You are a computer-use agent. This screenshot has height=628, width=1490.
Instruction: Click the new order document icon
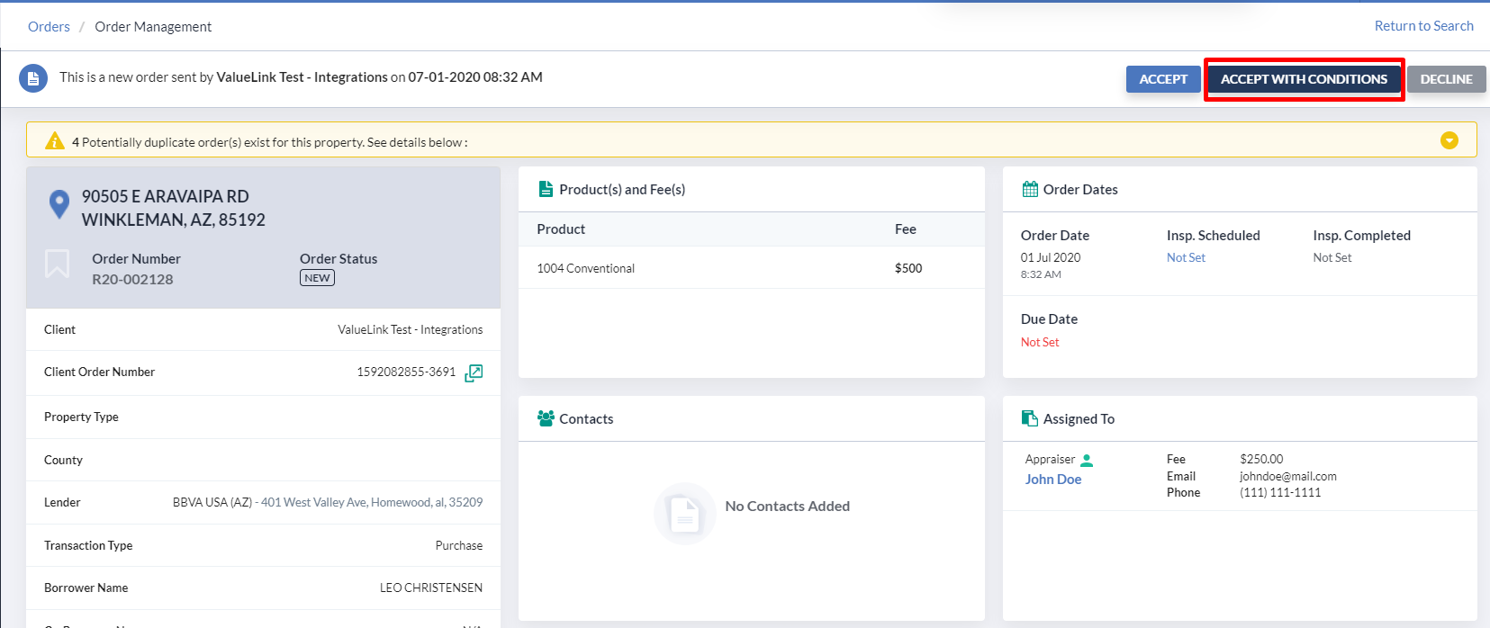[x=33, y=78]
